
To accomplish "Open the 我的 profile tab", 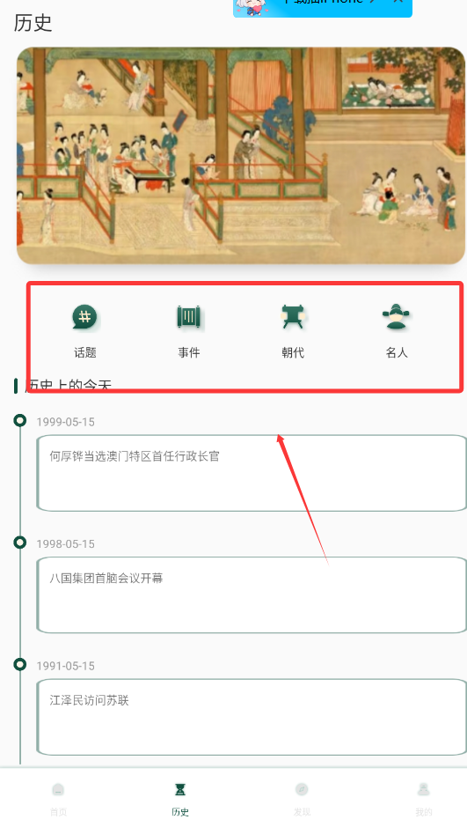I will coord(423,799).
